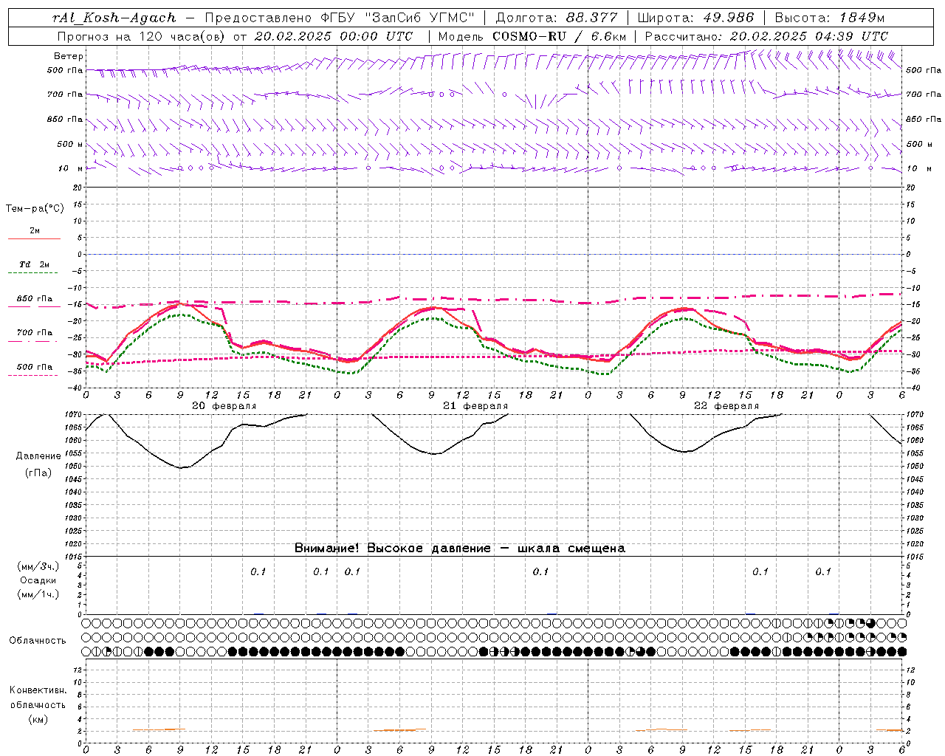This screenshot has width=945, height=756.
Task: Select the 22 февраля date label
Action: (726, 406)
